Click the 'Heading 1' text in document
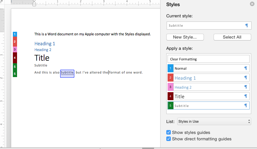Viewport: 257px width, 149px height. 45,44
